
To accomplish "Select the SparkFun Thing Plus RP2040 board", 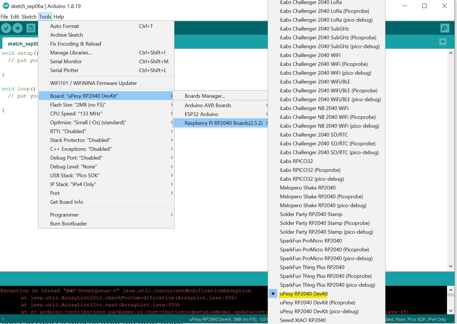I will pyautogui.click(x=312, y=267).
